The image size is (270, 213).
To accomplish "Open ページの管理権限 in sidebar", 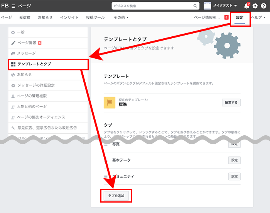I will tap(48, 96).
